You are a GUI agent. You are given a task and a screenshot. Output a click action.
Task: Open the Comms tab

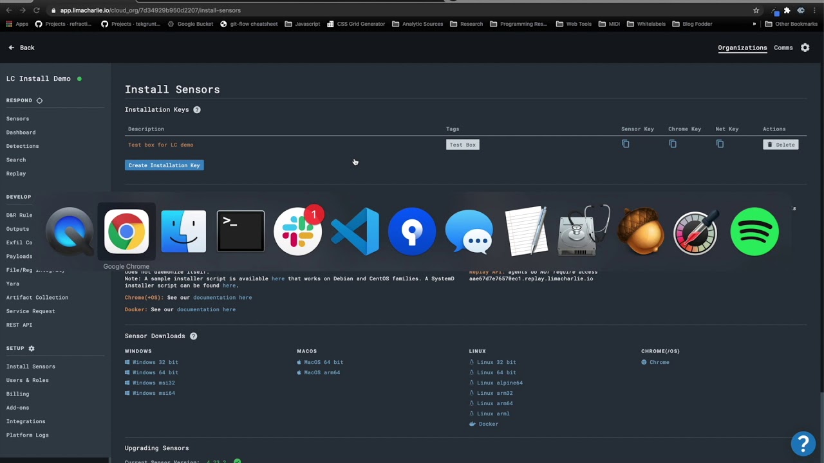[783, 48]
